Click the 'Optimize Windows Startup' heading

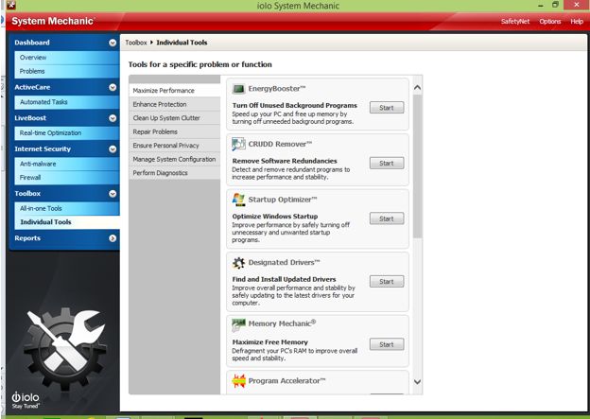point(275,216)
